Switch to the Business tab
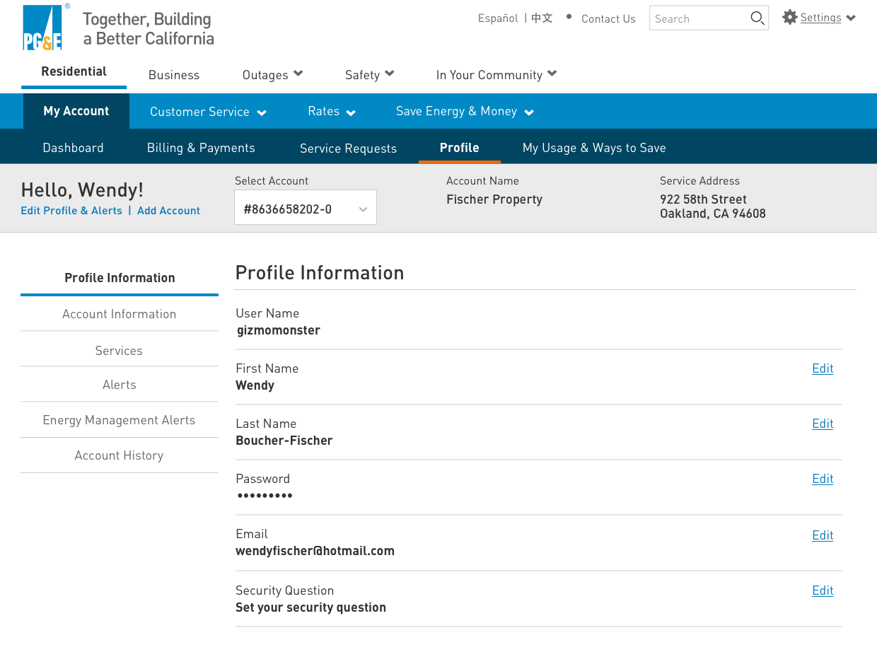 click(174, 75)
